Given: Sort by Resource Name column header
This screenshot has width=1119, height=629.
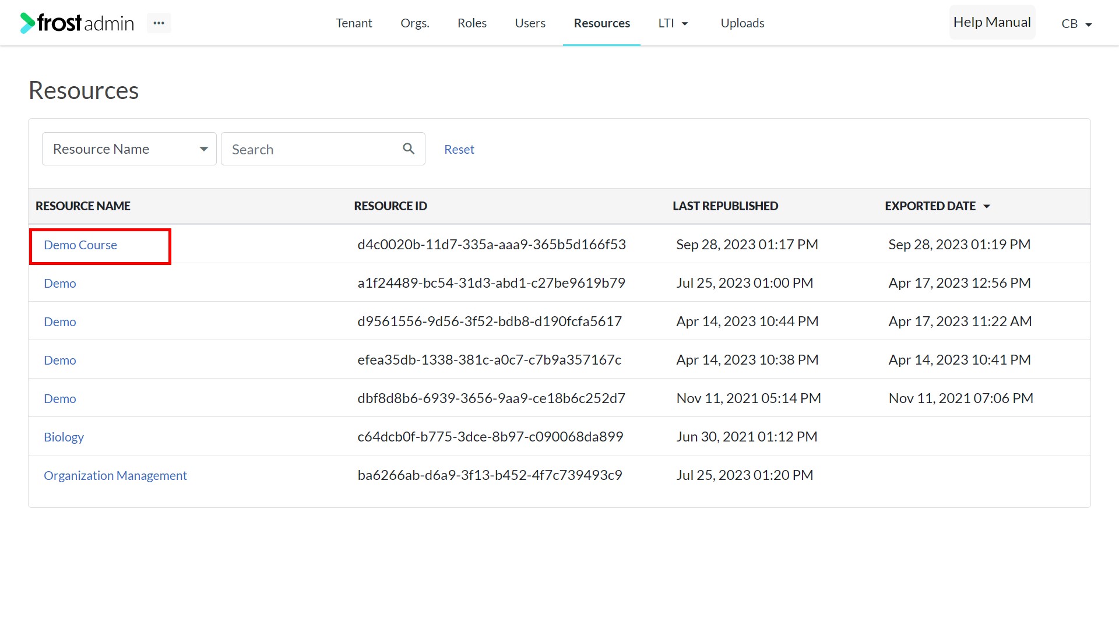Looking at the screenshot, I should 83,206.
